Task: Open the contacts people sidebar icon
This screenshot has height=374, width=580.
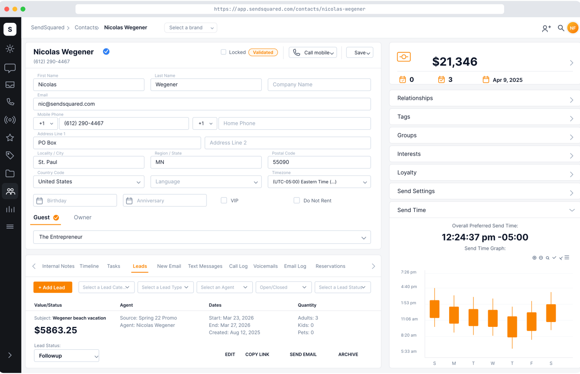Action: (10, 191)
